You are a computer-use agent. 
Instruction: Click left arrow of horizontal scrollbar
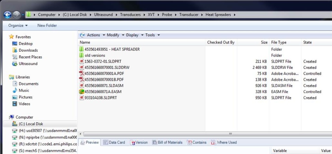(81, 134)
